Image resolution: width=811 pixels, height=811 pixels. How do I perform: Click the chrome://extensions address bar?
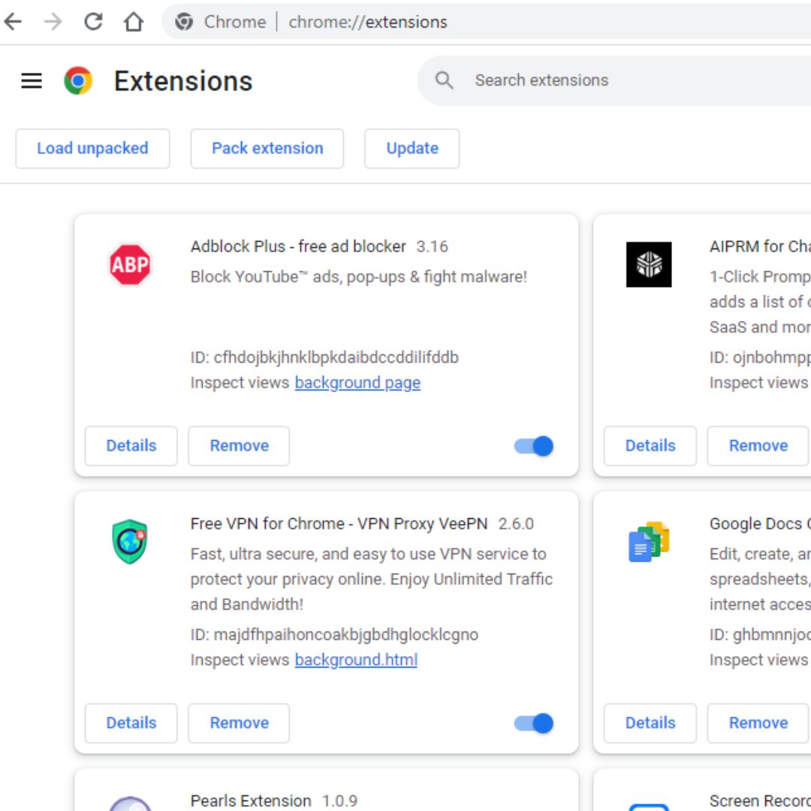[486, 22]
